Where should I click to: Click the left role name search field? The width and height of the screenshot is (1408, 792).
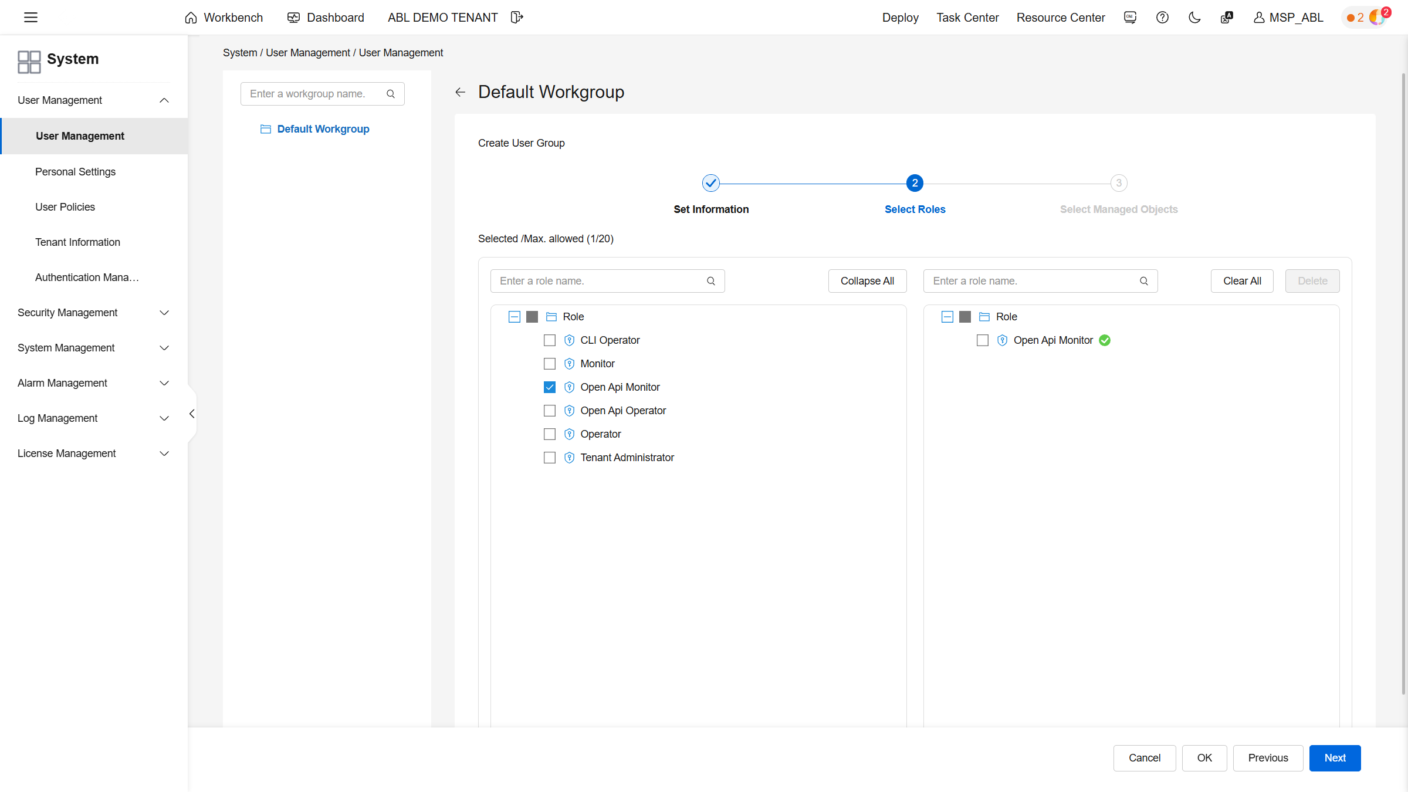[598, 281]
